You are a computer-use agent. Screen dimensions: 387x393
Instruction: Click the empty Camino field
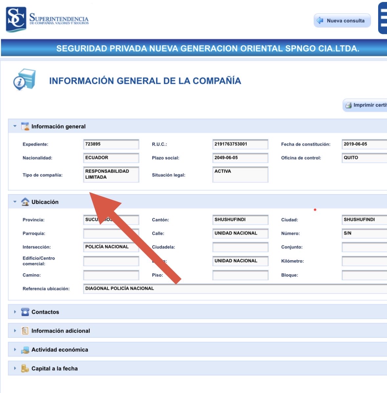point(111,275)
